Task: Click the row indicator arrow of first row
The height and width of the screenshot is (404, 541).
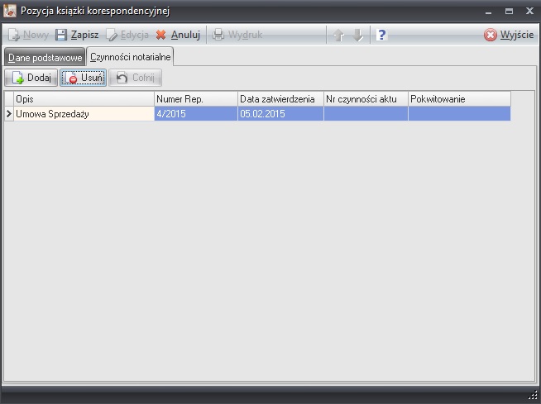Action: point(9,115)
